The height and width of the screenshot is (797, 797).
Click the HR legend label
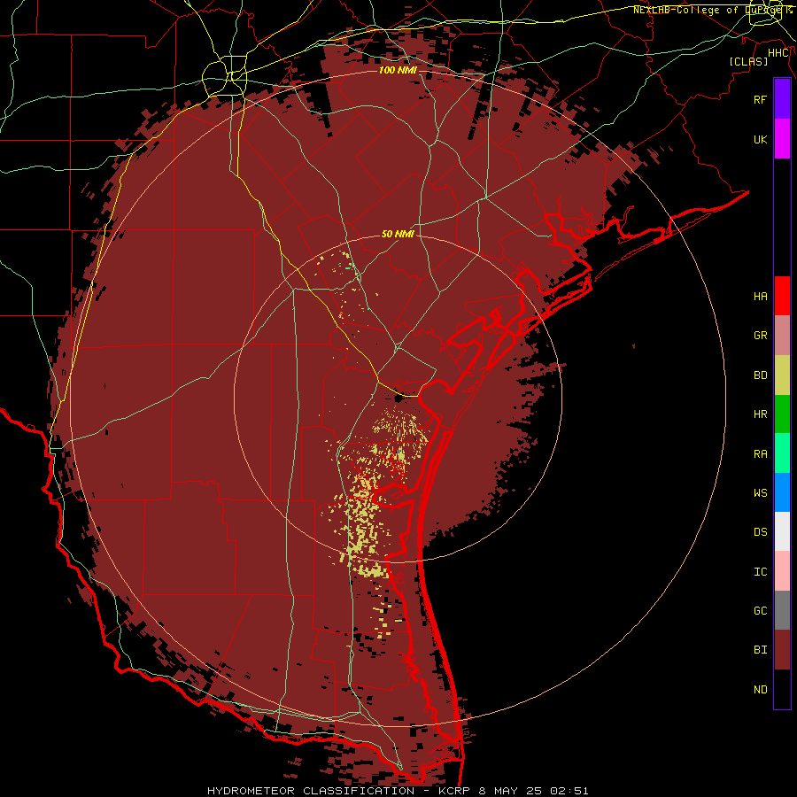point(760,414)
